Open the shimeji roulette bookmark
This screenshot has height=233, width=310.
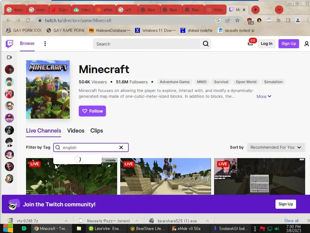click(x=196, y=30)
